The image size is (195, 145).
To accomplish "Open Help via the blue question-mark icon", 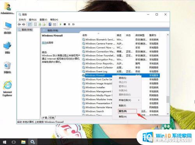I will pyautogui.click(x=50, y=24).
